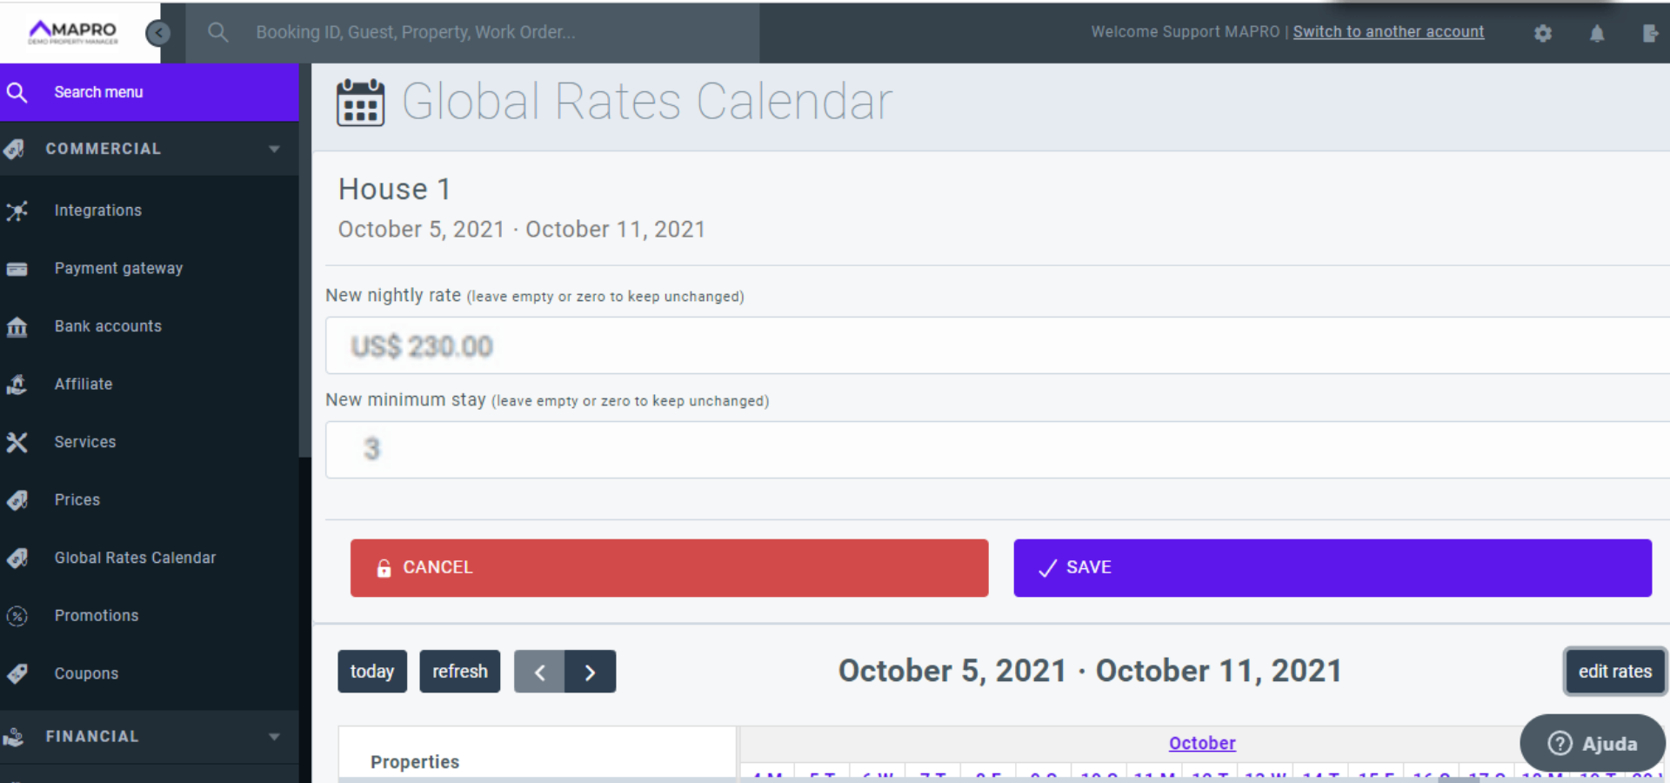Screen dimensions: 1670x783
Task: Select Coupons in the sidebar
Action: pyautogui.click(x=86, y=673)
